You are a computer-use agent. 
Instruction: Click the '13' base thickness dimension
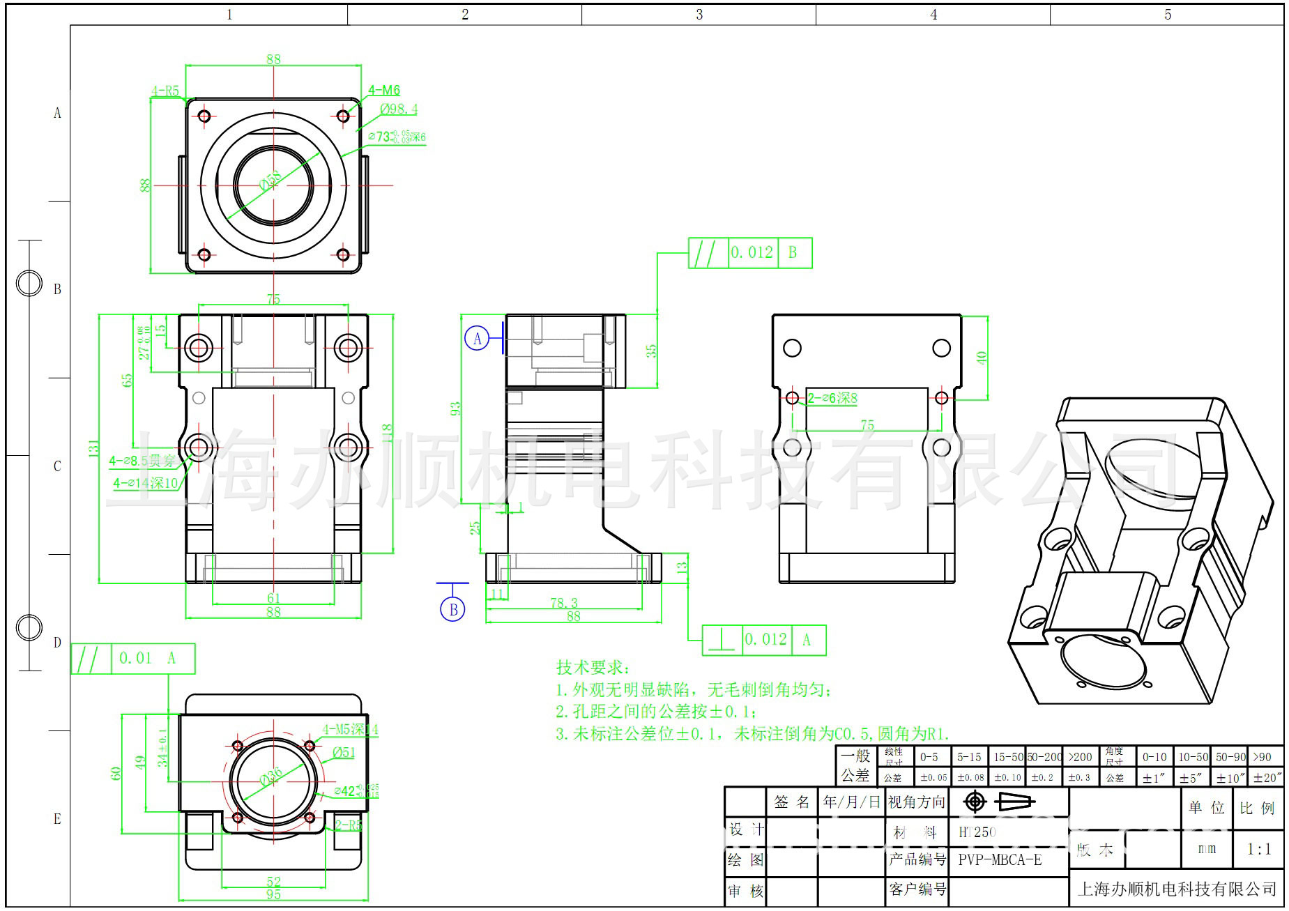pyautogui.click(x=682, y=567)
